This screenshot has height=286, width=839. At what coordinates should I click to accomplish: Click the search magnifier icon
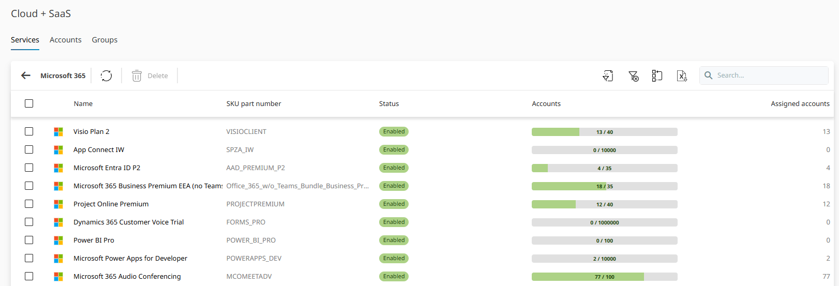(709, 76)
